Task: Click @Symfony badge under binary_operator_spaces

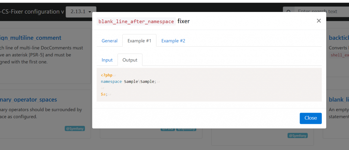Action: coord(75,129)
